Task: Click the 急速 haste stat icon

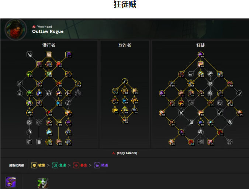Action: [55, 165]
